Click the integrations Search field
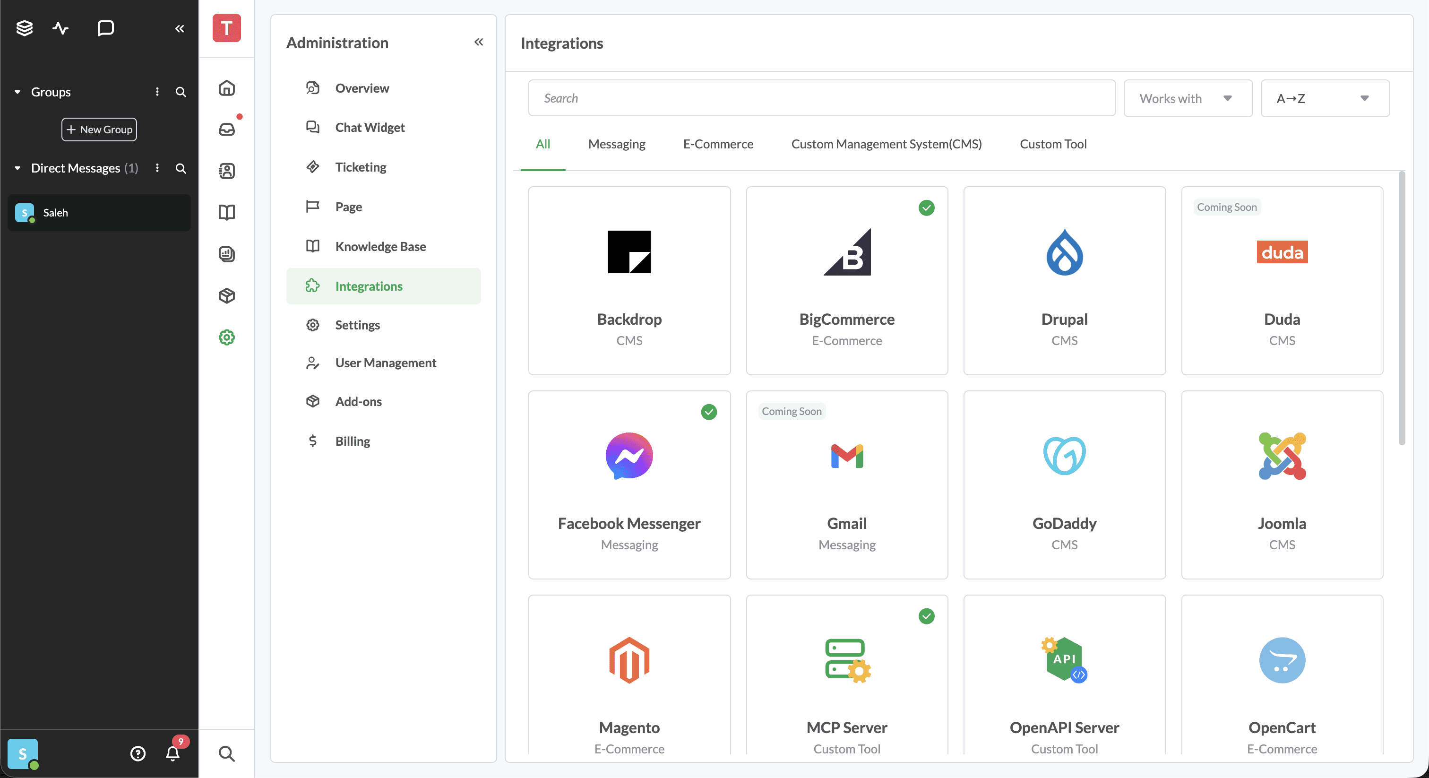 click(821, 98)
